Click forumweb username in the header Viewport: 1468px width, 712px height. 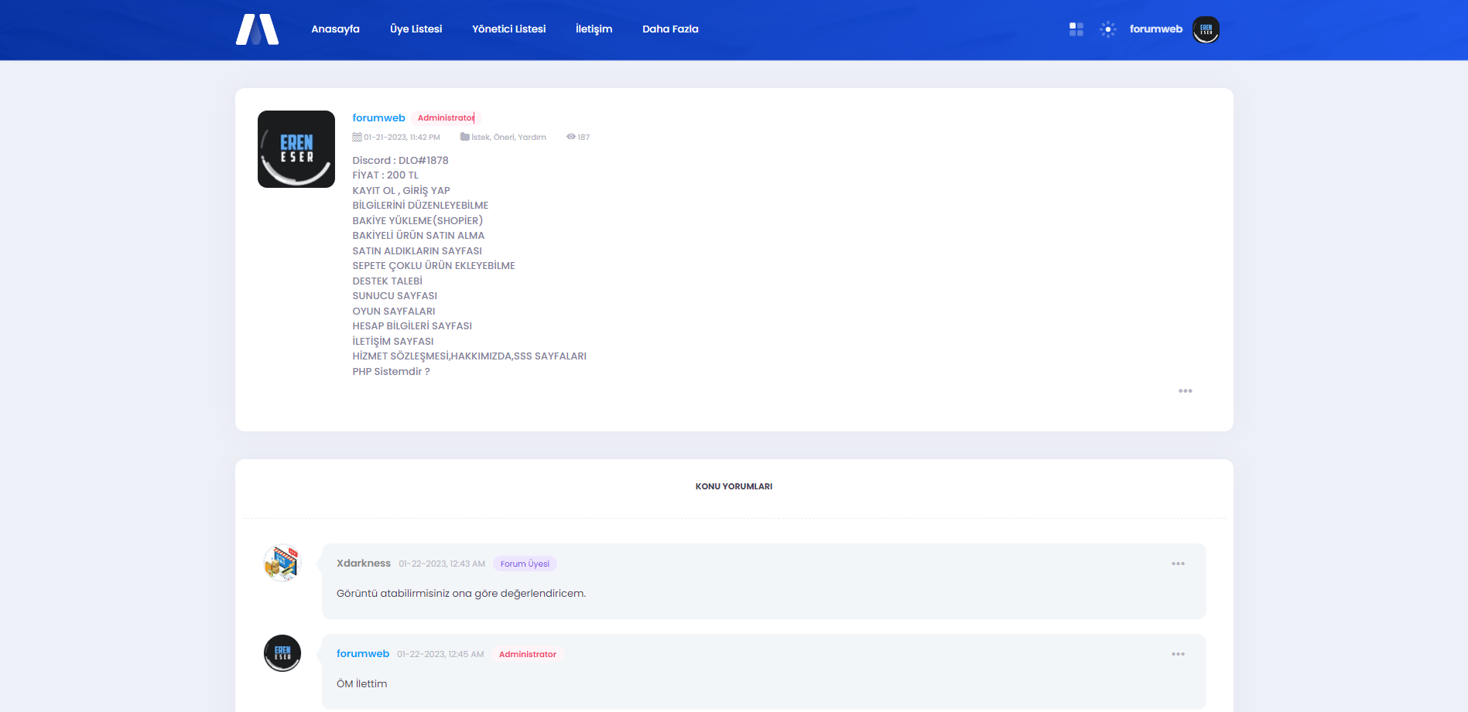[x=1155, y=29]
